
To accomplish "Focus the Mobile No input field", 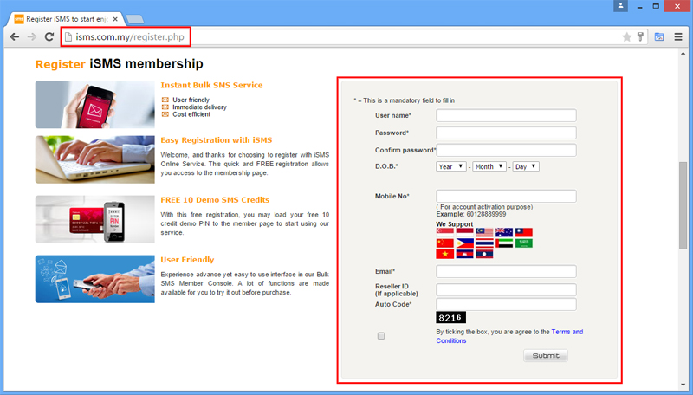I will point(506,196).
